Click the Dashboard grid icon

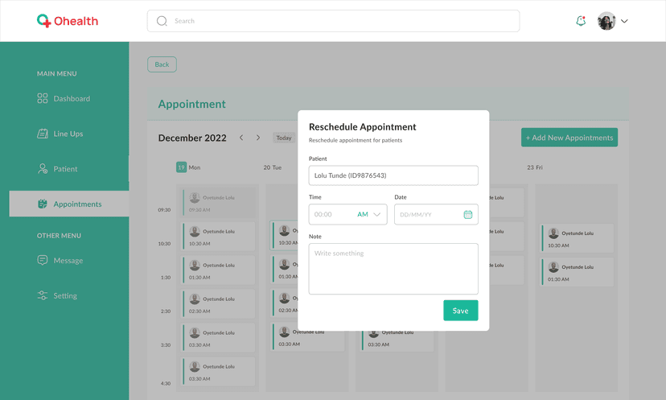point(43,98)
